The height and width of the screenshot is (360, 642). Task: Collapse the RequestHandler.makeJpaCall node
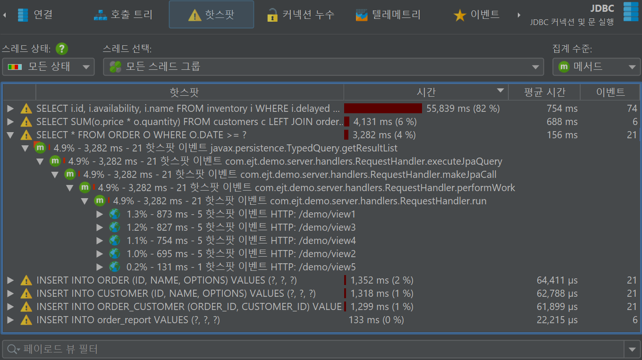point(55,175)
